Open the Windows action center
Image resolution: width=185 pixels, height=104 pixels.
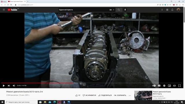tap(182, 102)
